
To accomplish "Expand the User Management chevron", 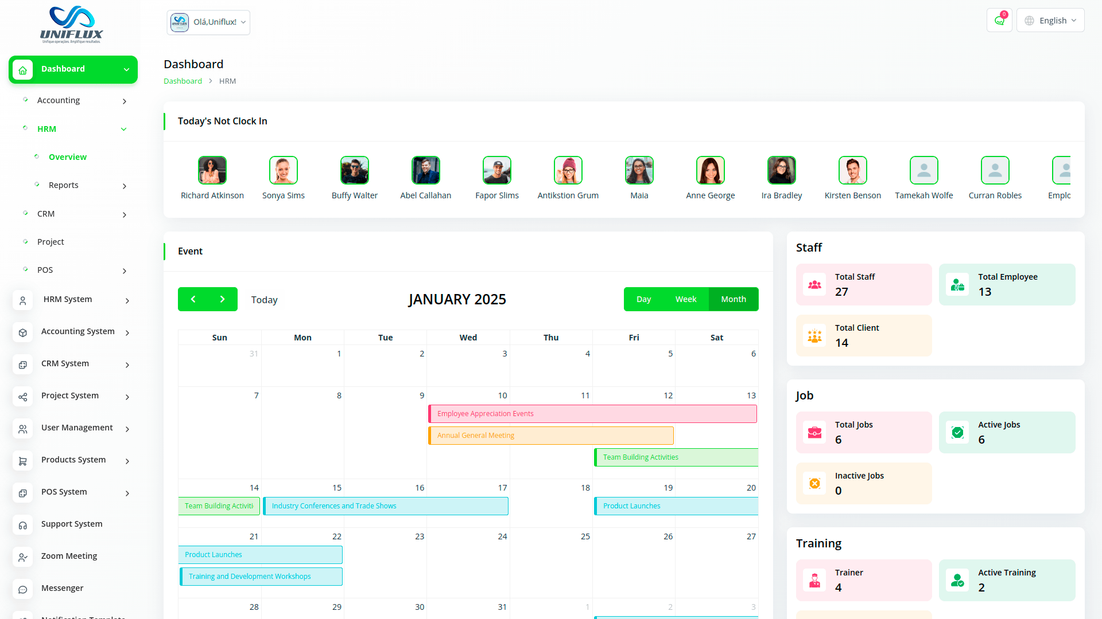I will click(127, 429).
